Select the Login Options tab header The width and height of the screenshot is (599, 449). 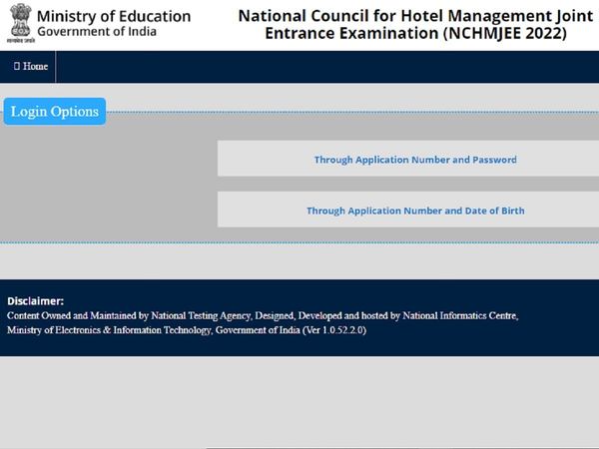pyautogui.click(x=55, y=112)
